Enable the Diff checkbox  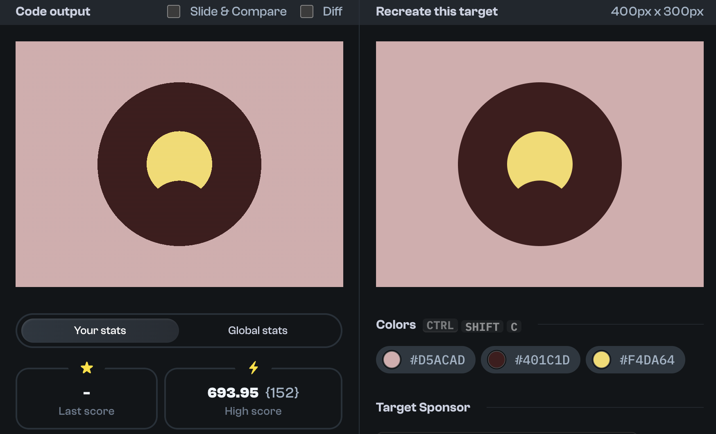306,11
